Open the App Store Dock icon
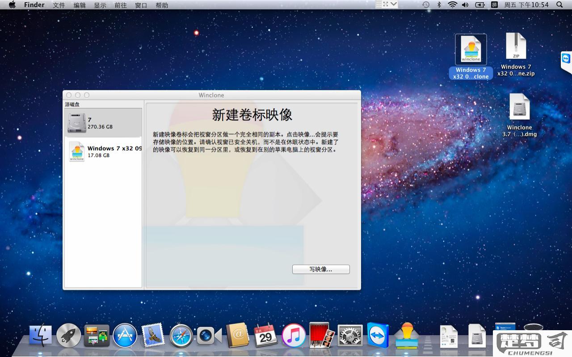 coord(125,336)
